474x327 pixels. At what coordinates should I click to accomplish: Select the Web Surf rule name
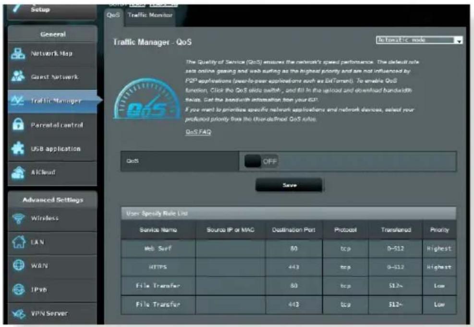click(158, 249)
